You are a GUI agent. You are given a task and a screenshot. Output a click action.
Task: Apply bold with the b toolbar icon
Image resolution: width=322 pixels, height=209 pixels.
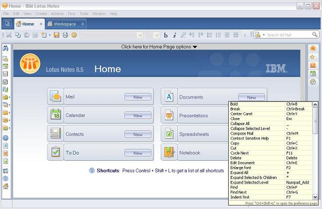pyautogui.click(x=166, y=35)
